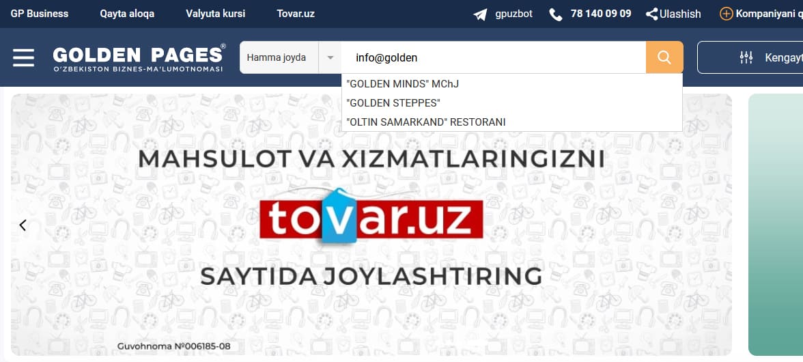Click the share icon next to Ulashish
The image size is (803, 362).
(x=651, y=14)
